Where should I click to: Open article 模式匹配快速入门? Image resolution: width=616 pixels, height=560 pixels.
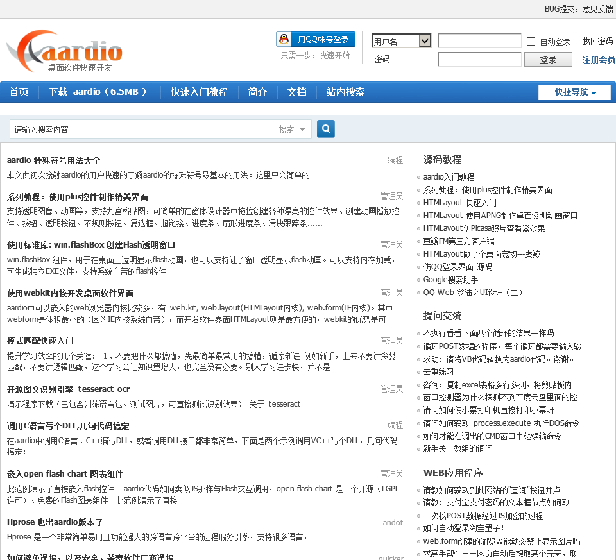tap(40, 341)
